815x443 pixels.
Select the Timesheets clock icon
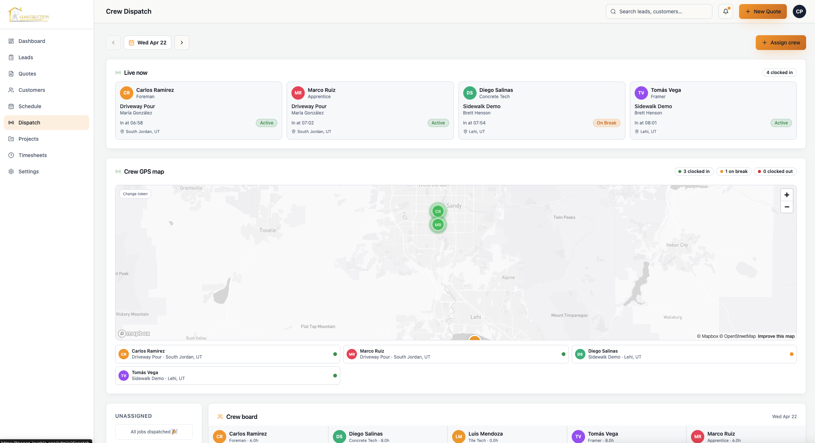tap(10, 155)
